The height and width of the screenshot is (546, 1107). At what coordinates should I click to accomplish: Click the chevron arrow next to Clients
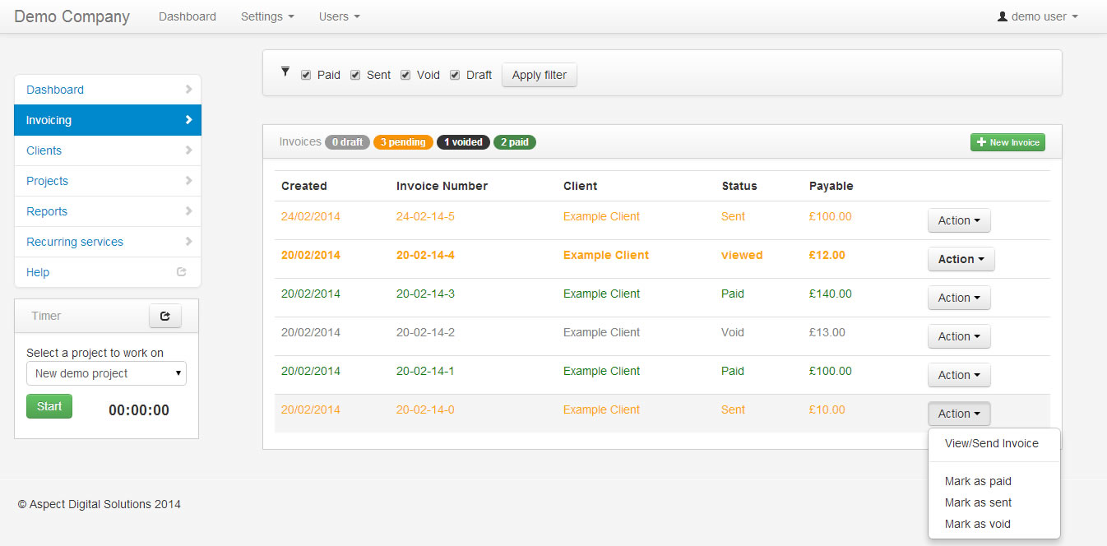[x=188, y=150]
